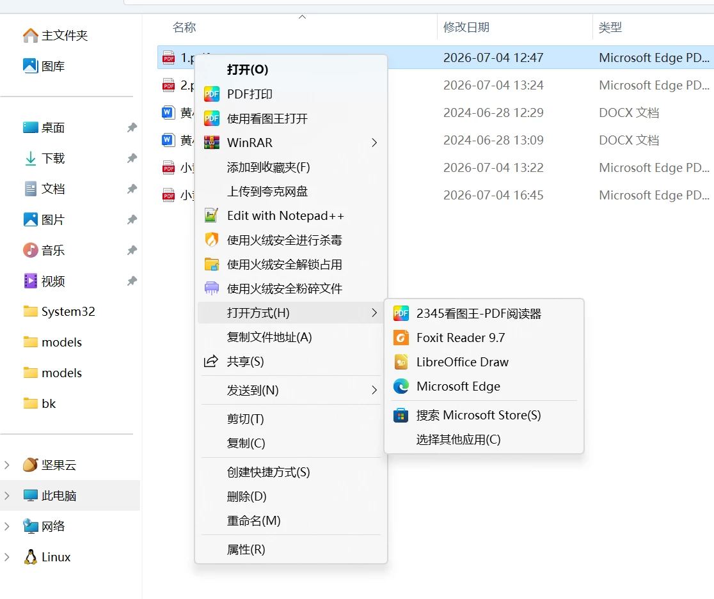Open 图片 in quick access sidebar
The width and height of the screenshot is (714, 599).
[x=53, y=220]
